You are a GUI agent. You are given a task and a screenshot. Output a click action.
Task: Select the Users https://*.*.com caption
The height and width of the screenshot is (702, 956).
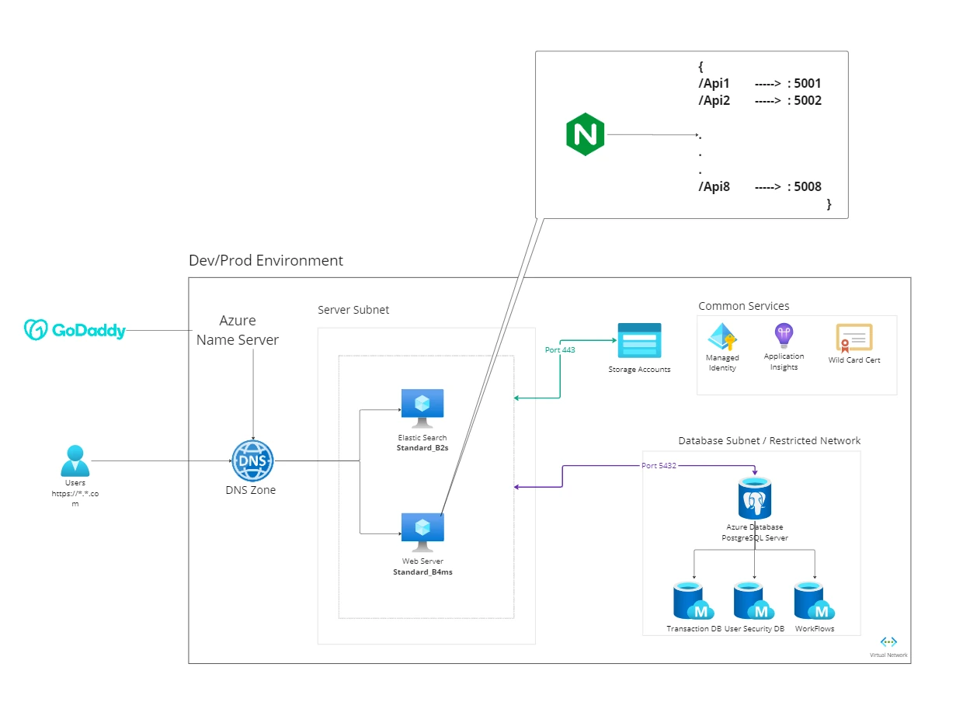(x=75, y=493)
